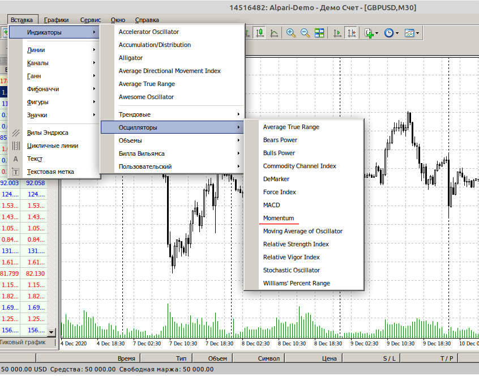
Task: Click the tile windows icon
Action: (x=319, y=33)
